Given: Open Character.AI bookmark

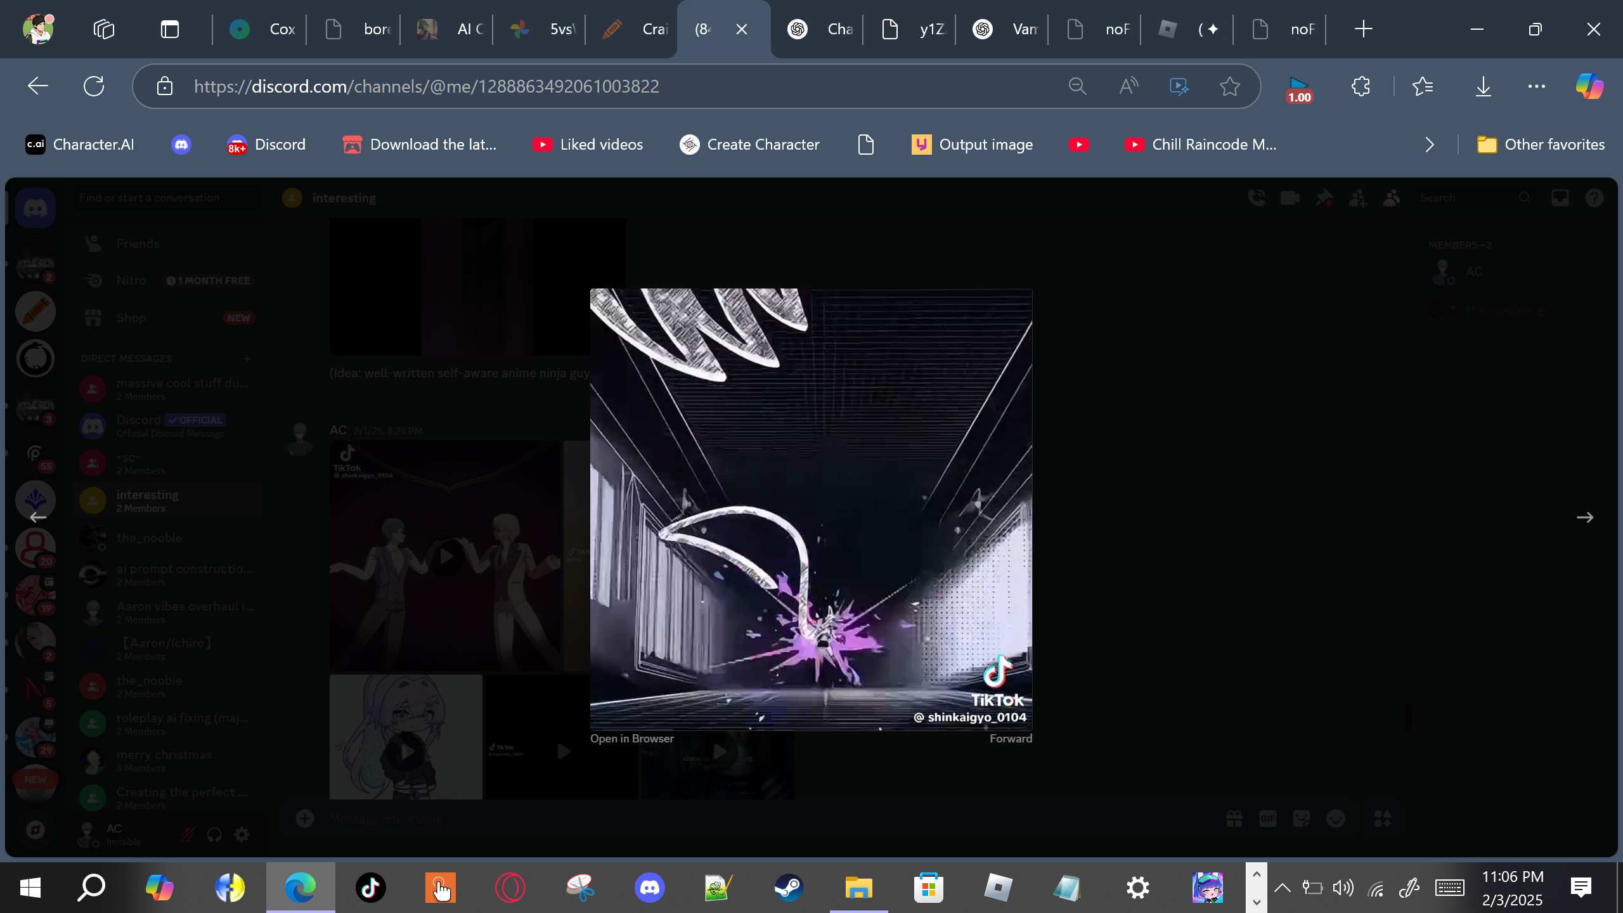Looking at the screenshot, I should (80, 145).
